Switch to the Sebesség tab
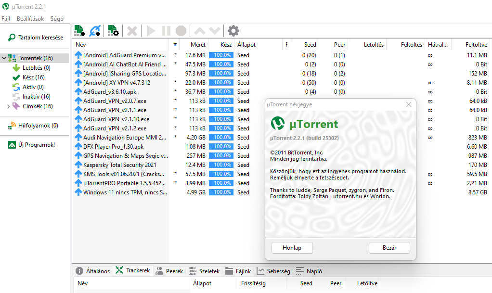 (x=273, y=271)
